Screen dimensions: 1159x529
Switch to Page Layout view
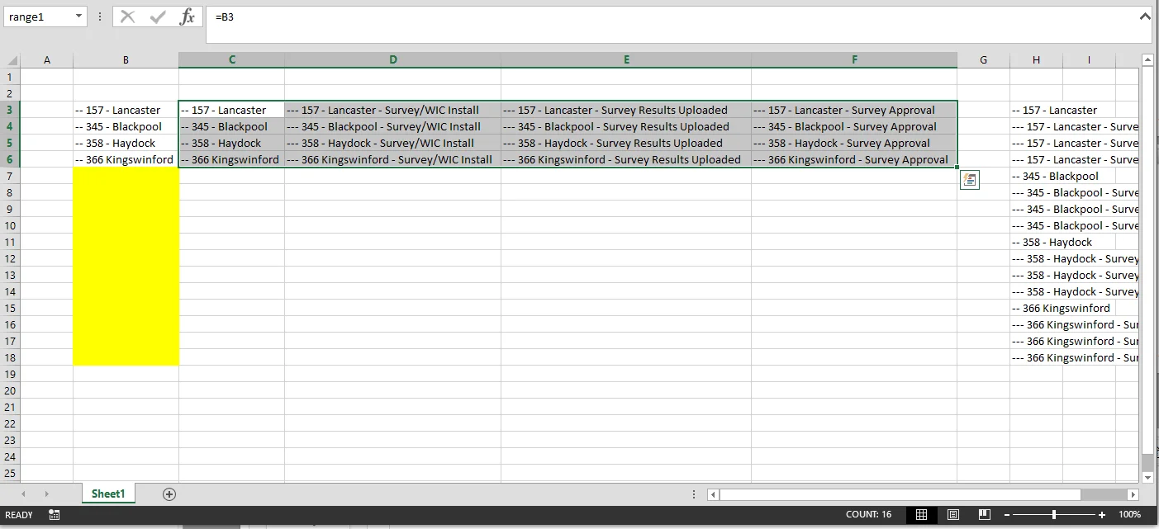point(953,514)
